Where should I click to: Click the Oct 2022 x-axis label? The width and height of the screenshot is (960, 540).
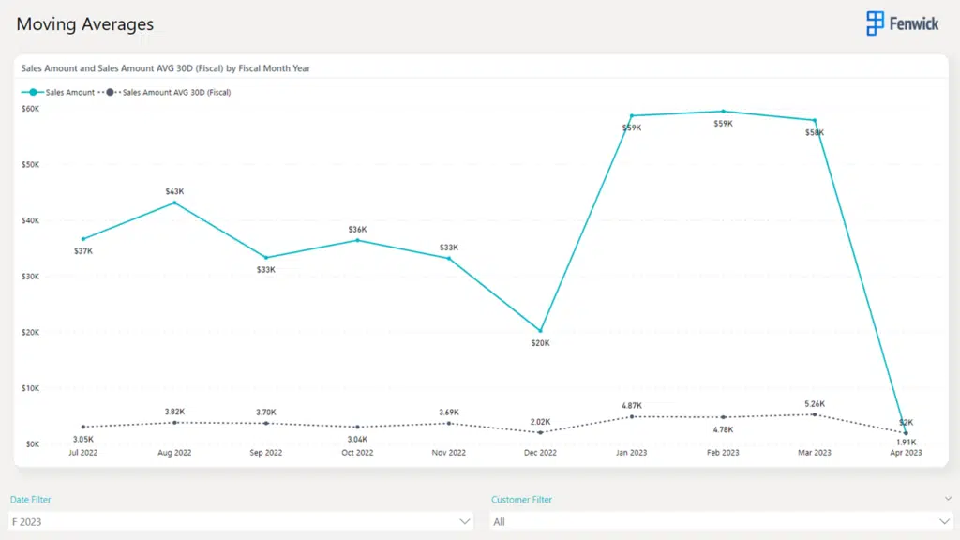pos(357,453)
